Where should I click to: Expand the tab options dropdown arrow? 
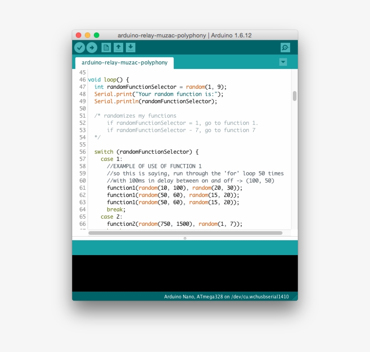click(283, 62)
